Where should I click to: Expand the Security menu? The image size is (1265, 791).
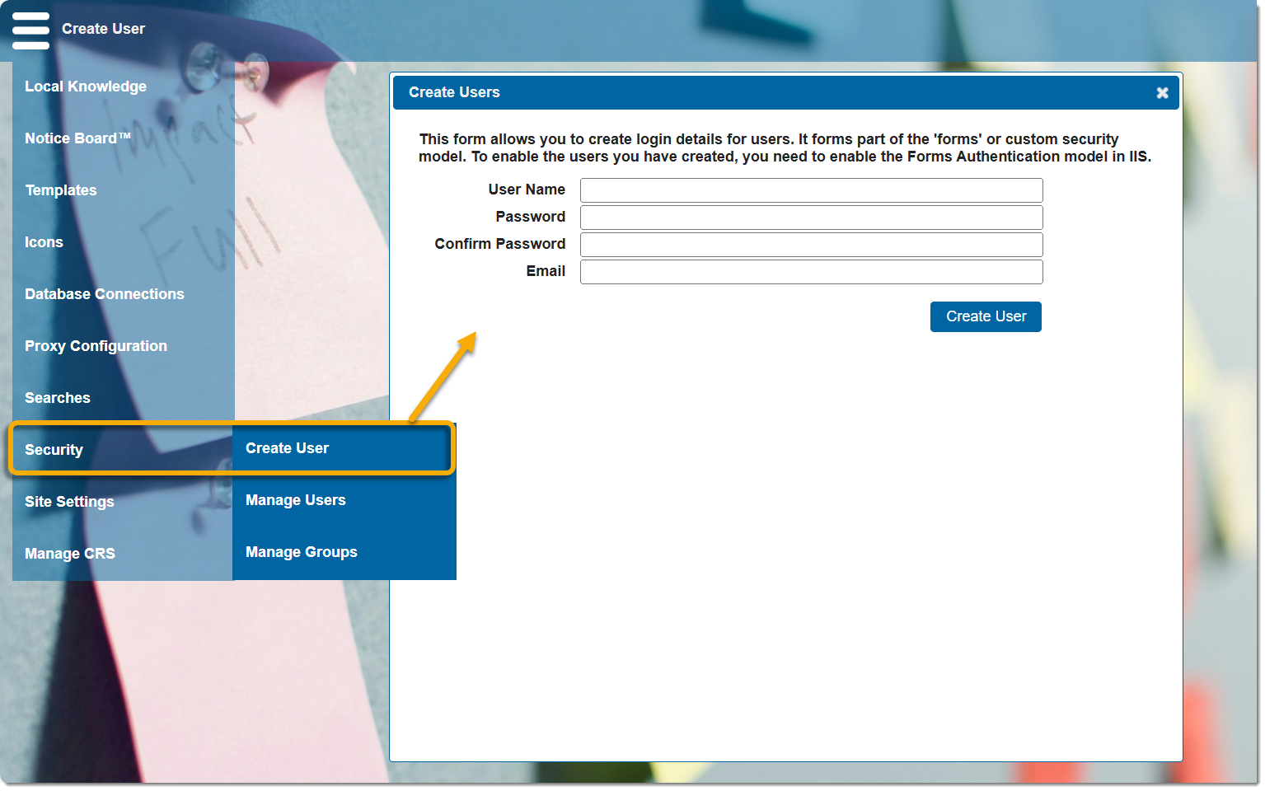coord(54,450)
